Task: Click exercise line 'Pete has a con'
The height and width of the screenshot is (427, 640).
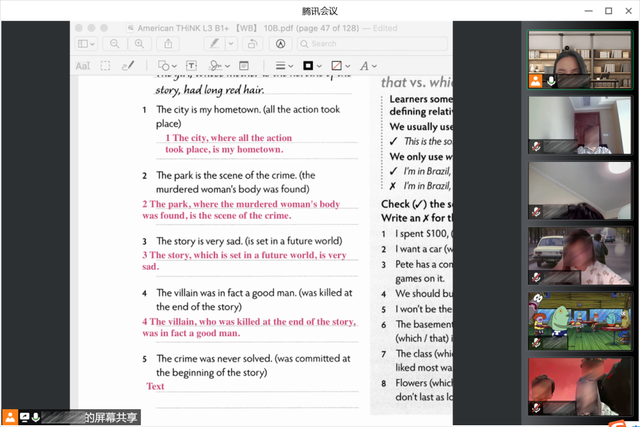Action: tap(424, 265)
